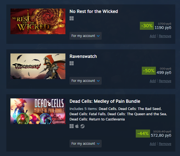The width and height of the screenshot is (180, 156).
Task: Remove Dead Cells Medley of Pain Bundle
Action: click(x=165, y=144)
